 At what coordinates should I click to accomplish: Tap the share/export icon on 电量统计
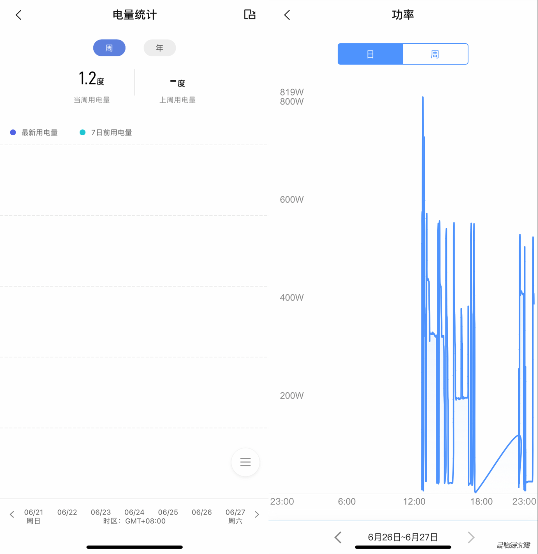point(250,14)
